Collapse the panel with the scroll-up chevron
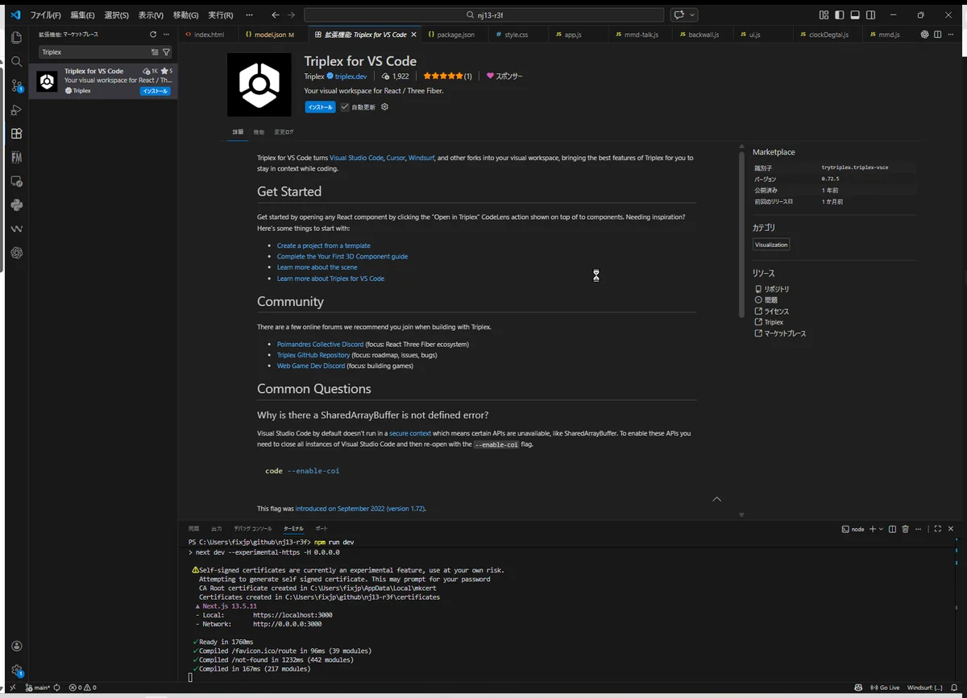 coord(716,499)
